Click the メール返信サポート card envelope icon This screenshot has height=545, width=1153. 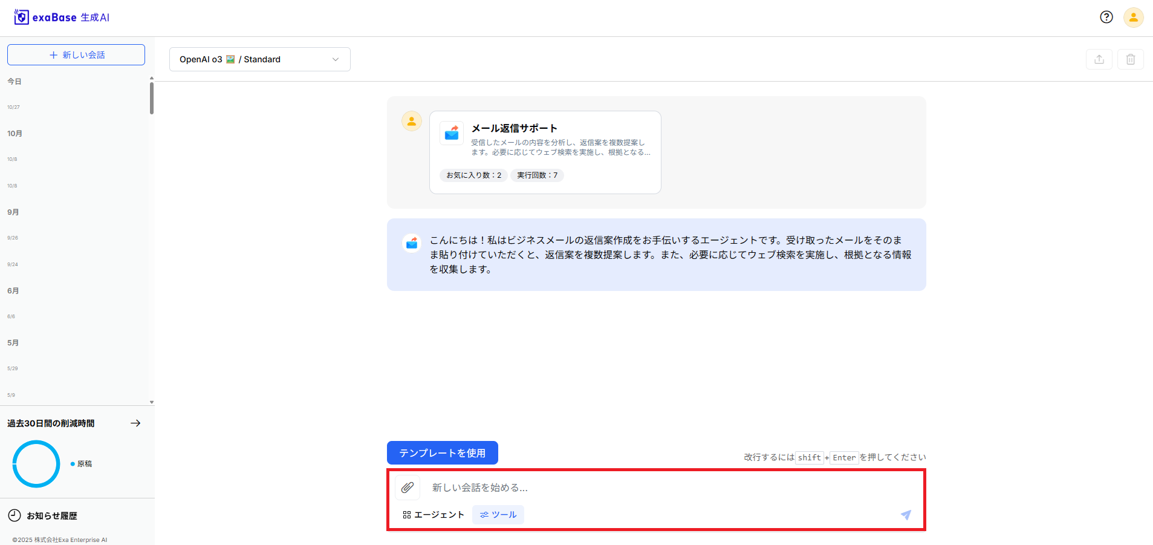pyautogui.click(x=452, y=133)
